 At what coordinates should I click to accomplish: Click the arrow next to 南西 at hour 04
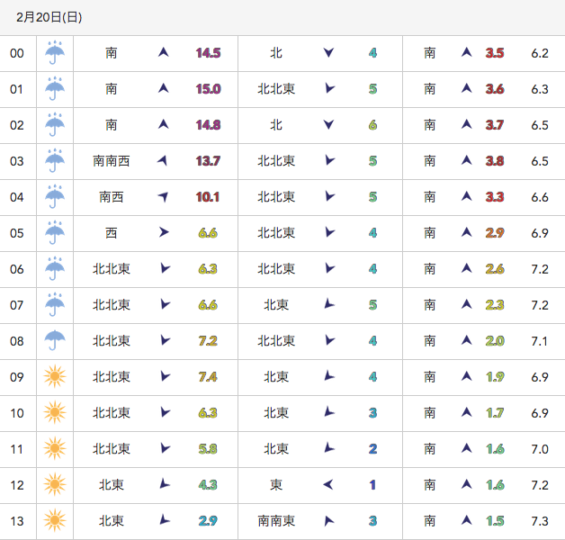click(163, 197)
